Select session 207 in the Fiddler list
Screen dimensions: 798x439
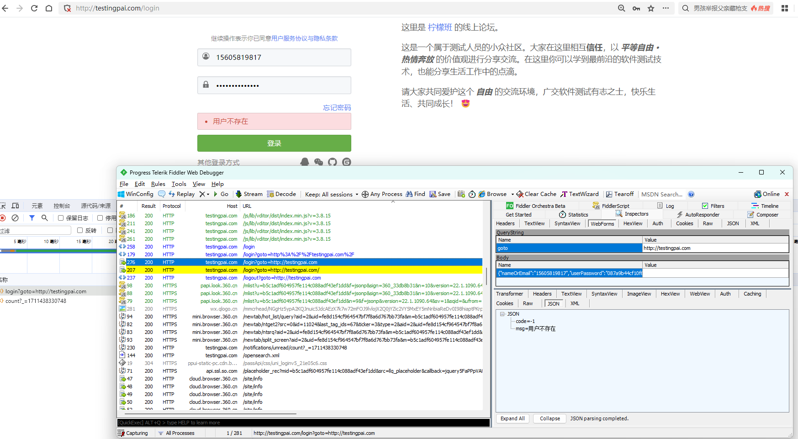301,270
